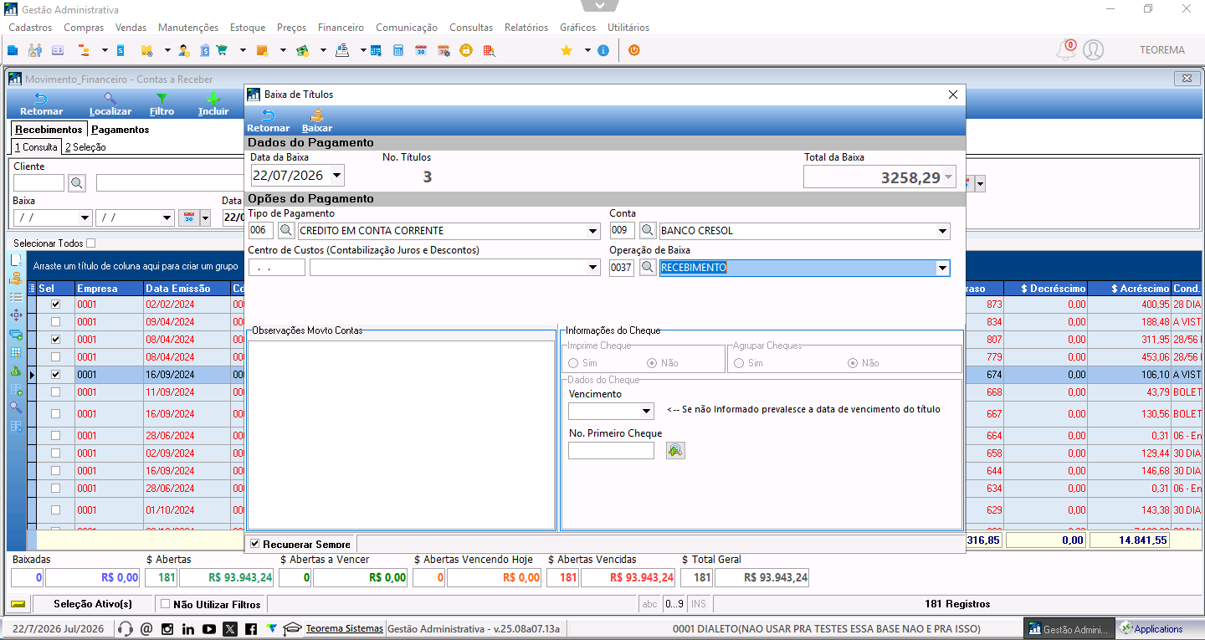The height and width of the screenshot is (640, 1205).
Task: Click the Seleção Ativo(s) status button
Action: coord(93,604)
